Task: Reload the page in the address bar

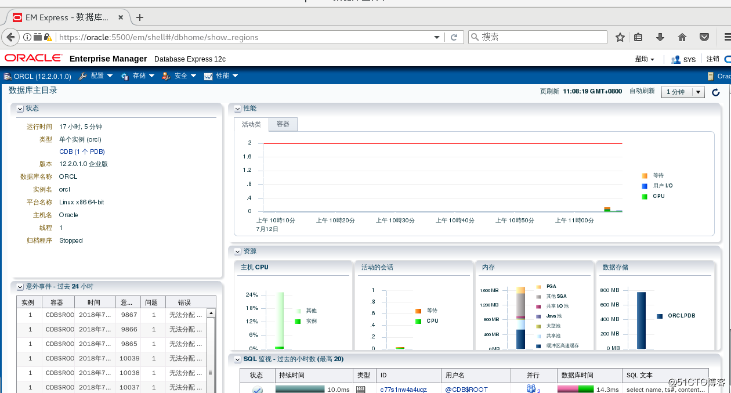Action: tap(454, 37)
